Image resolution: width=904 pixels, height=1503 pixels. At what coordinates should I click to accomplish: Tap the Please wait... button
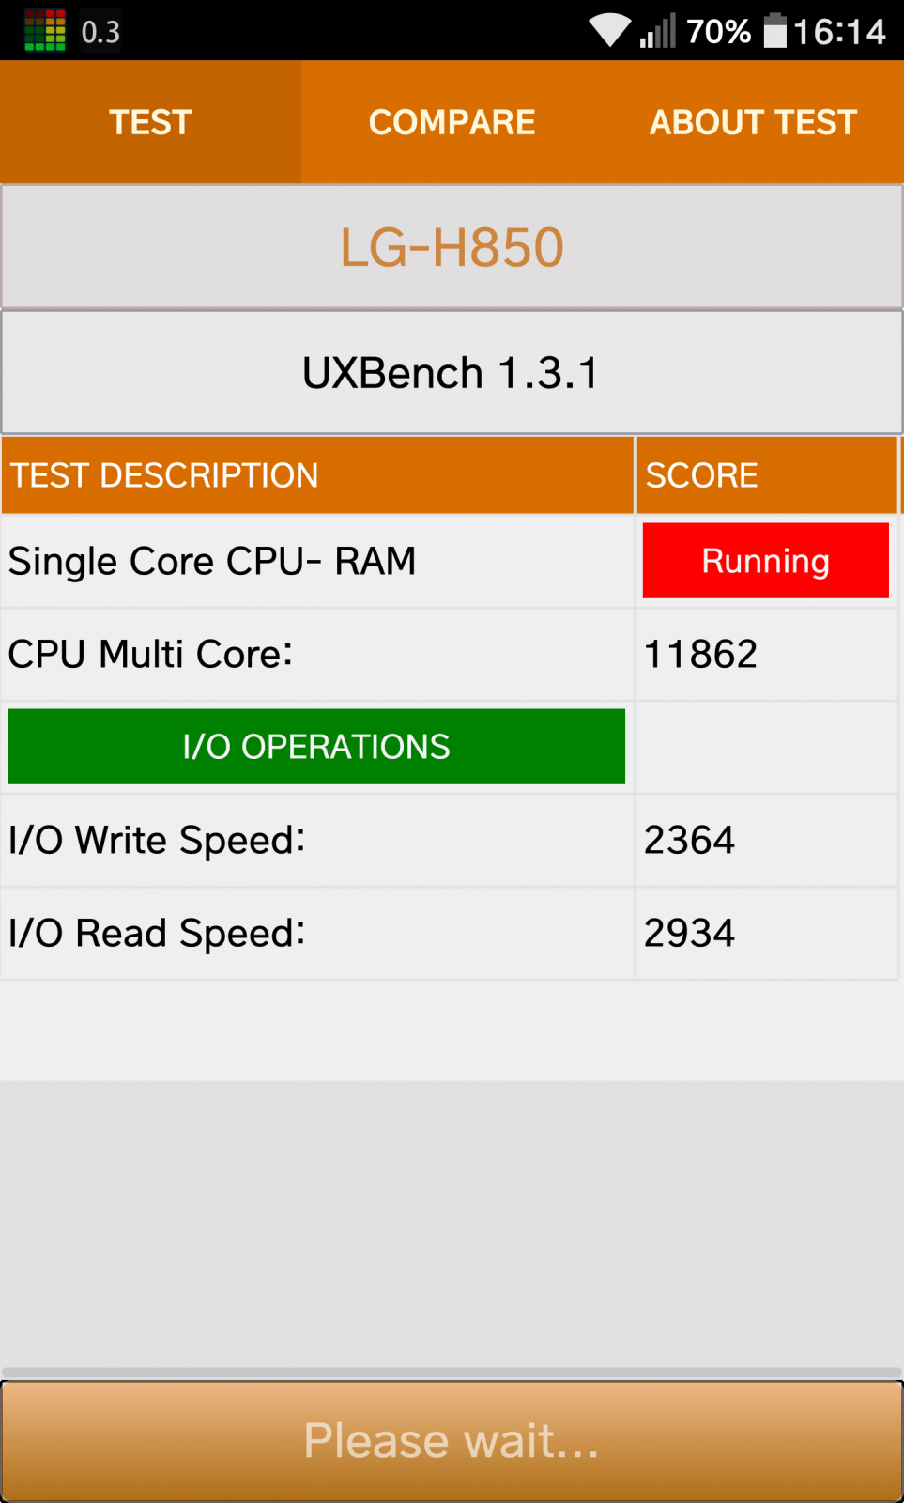(452, 1441)
